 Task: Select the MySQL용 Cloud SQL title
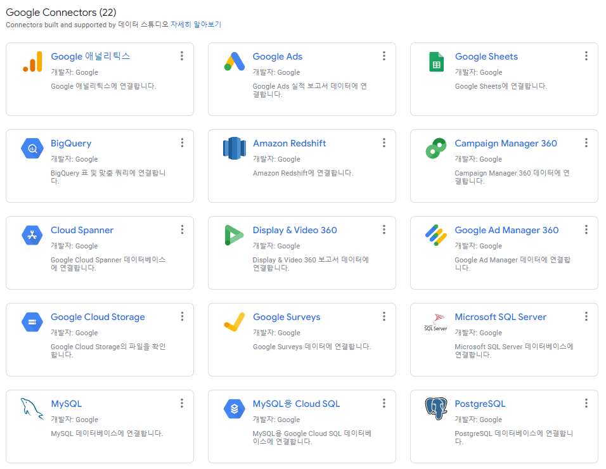pos(297,404)
